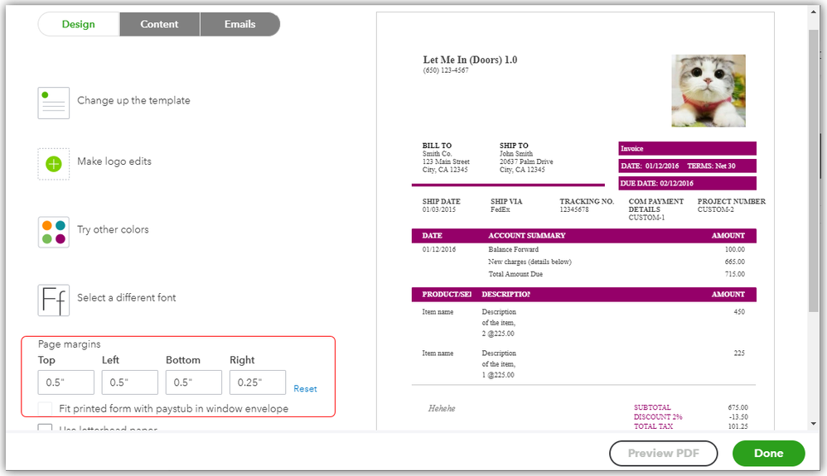The image size is (827, 476).
Task: Click the Bottom margin input field
Action: coord(194,382)
